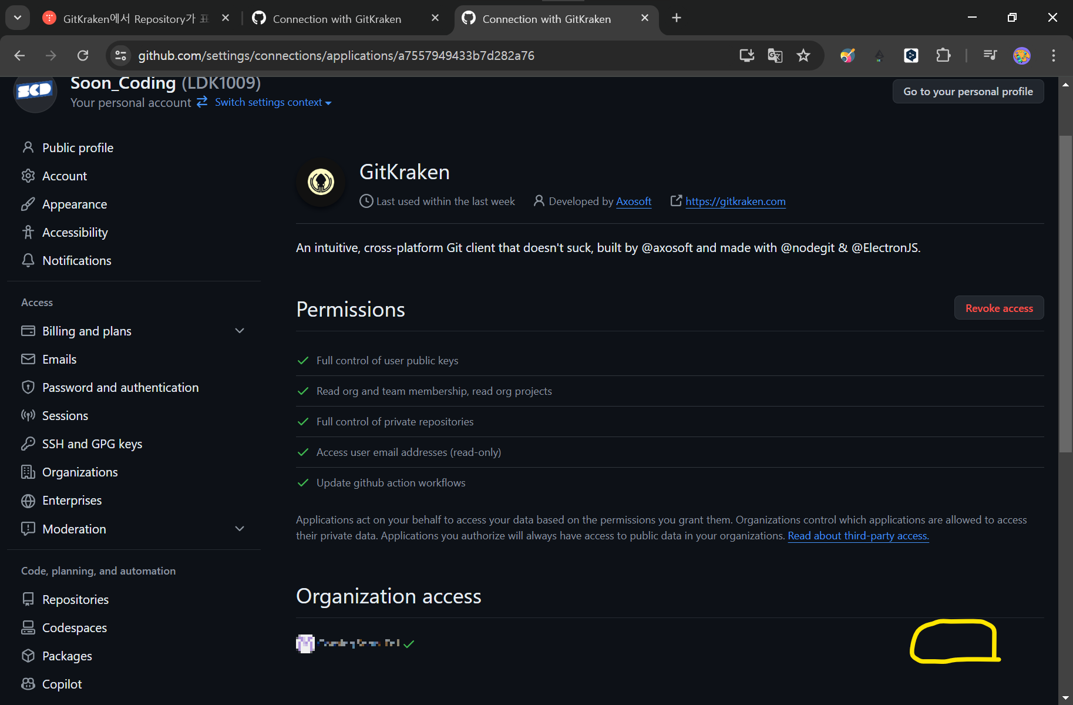
Task: Click the Emails envelope icon
Action: (x=28, y=359)
